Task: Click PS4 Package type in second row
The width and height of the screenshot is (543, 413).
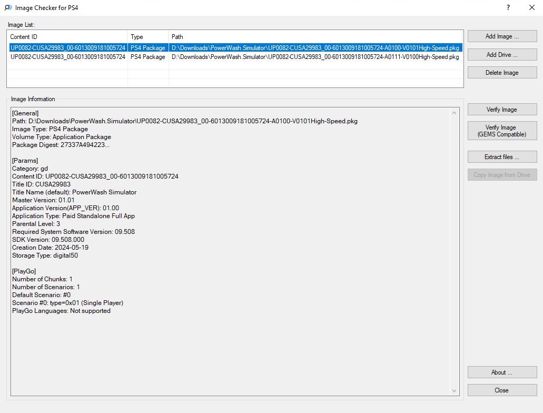Action: pyautogui.click(x=148, y=57)
